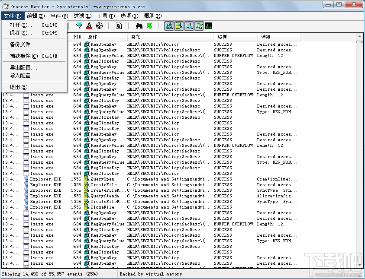
Task: Click the show registry activity icon
Action: [169, 26]
